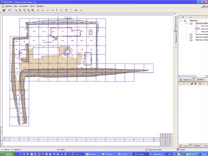208x156 pixels.
Task: Click the small red rectangle building in plan
Action: (91, 32)
